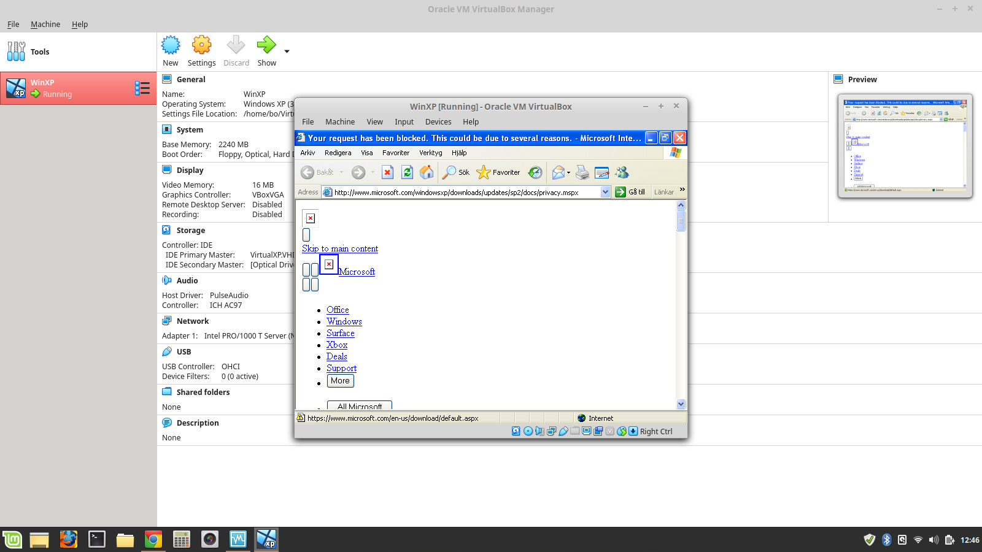
Task: Open the Devices menu in VM window
Action: tap(438, 121)
